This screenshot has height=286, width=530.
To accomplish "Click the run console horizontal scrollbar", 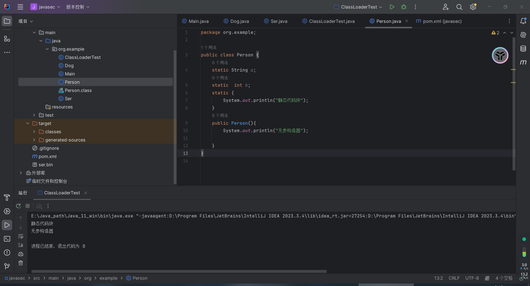I will tap(179, 271).
